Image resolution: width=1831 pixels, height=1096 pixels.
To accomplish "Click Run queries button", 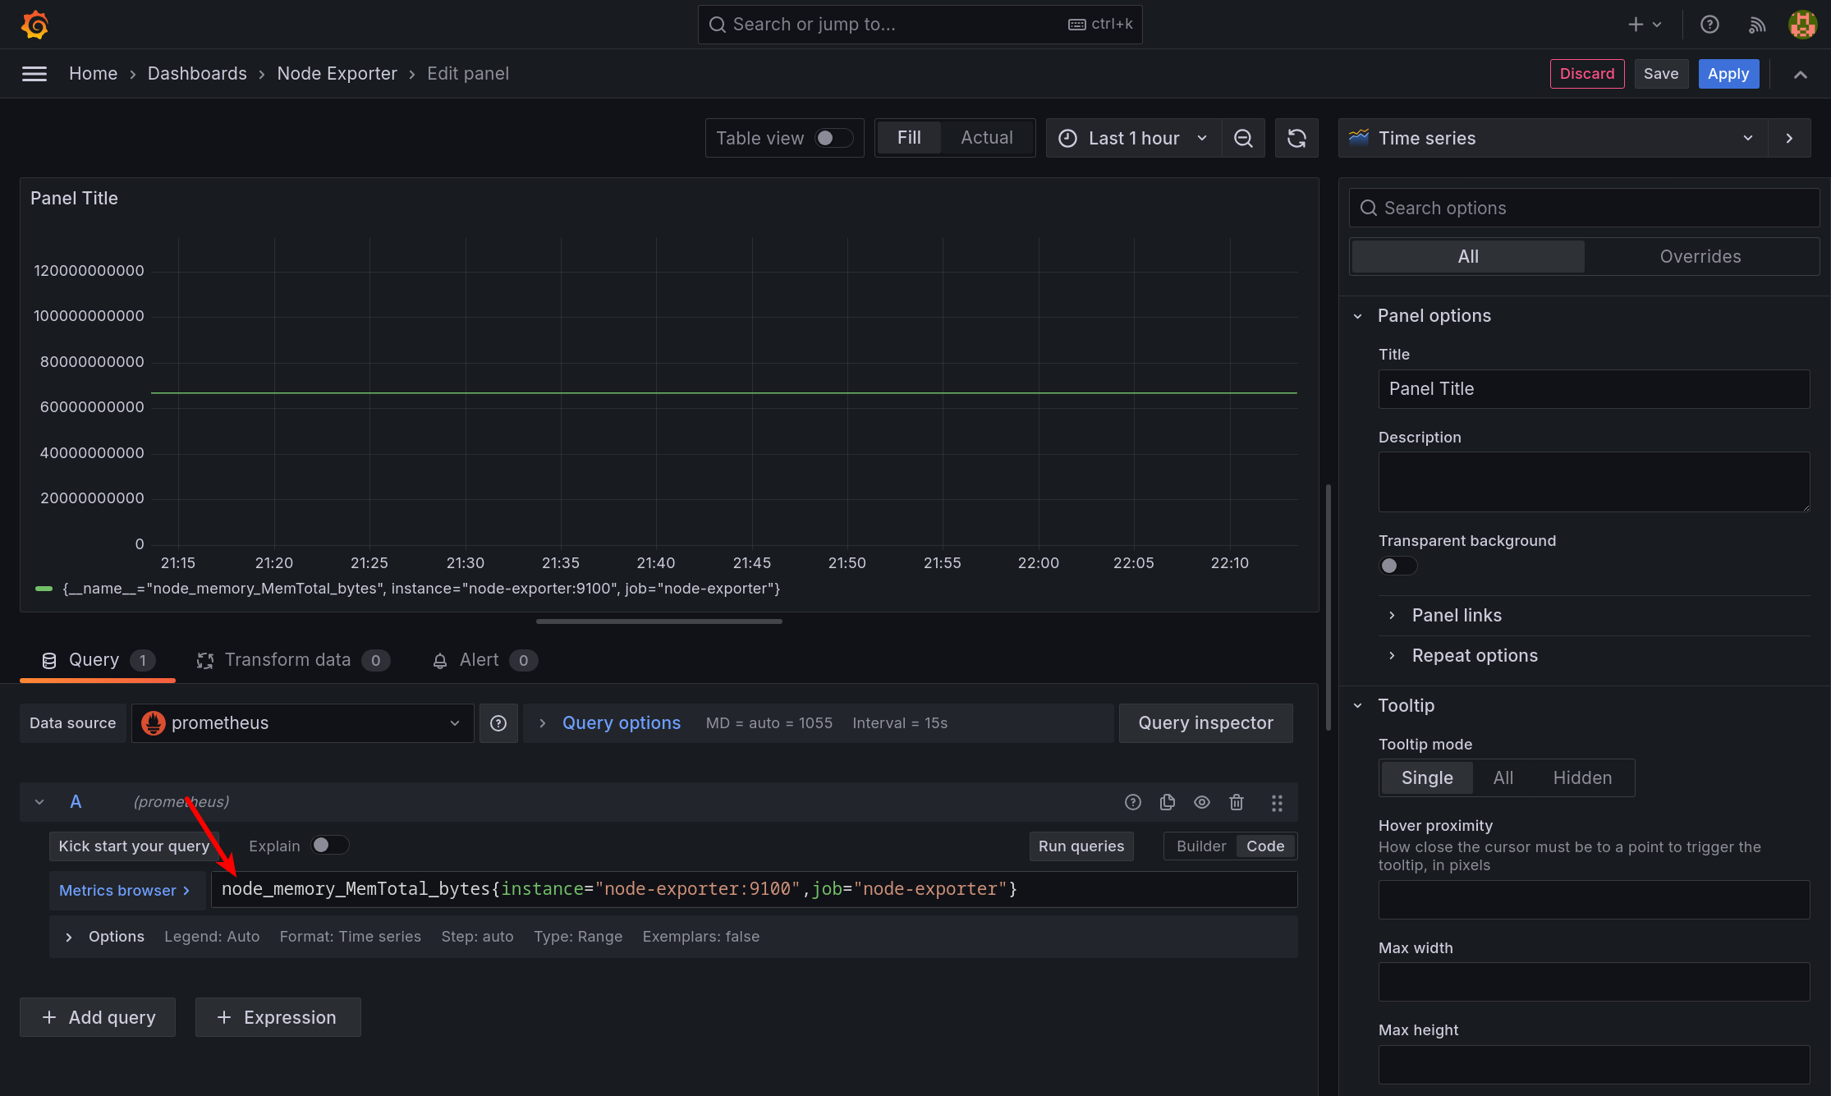I will click(1081, 846).
